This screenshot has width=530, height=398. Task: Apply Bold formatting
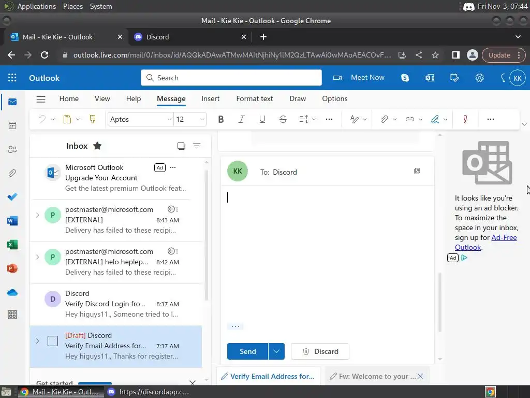pos(220,119)
